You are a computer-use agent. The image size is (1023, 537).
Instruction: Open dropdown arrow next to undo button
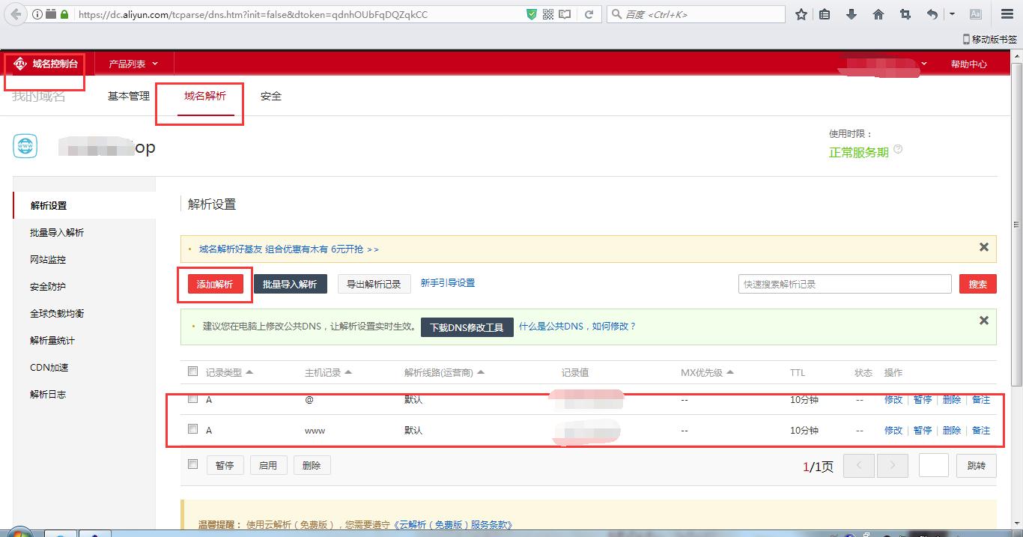coord(952,14)
